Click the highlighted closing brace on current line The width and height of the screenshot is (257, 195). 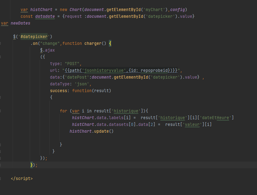[x=32, y=165]
